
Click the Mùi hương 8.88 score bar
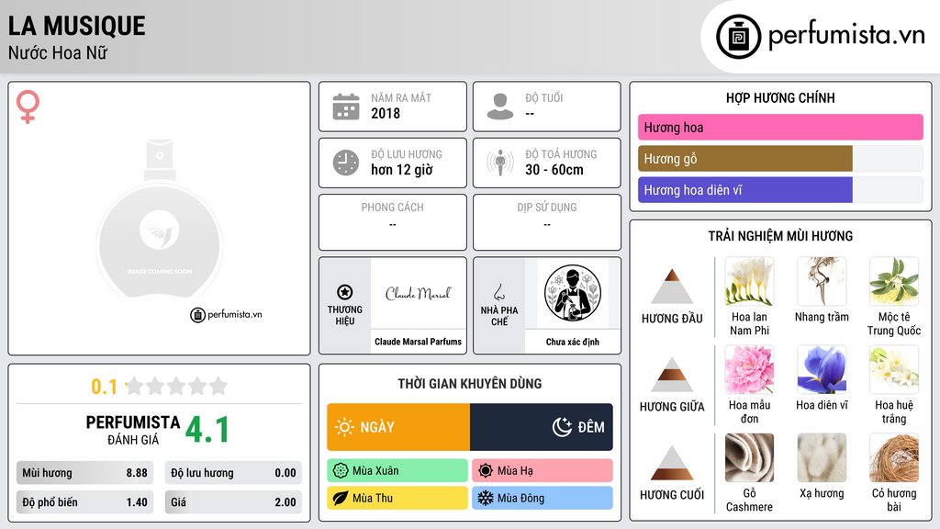click(84, 473)
